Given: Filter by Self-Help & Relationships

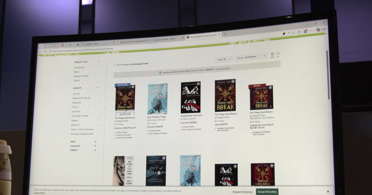Looking at the screenshot, I should tap(82, 134).
